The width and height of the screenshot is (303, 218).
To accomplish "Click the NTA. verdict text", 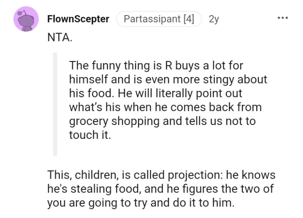I will (60, 37).
